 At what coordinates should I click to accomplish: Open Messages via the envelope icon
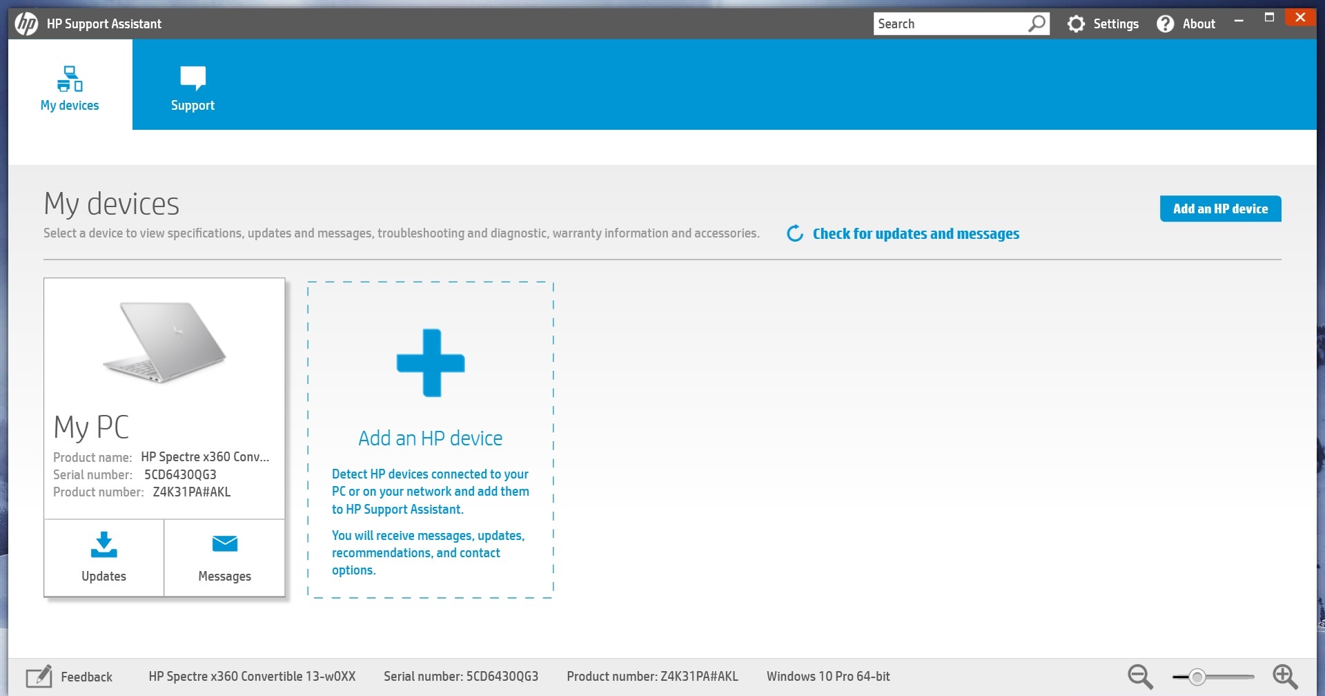click(224, 544)
